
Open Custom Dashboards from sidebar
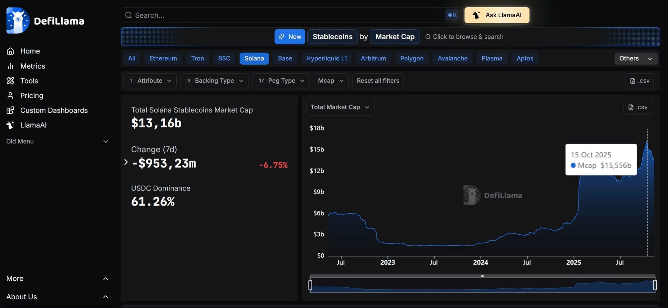click(x=10, y=110)
